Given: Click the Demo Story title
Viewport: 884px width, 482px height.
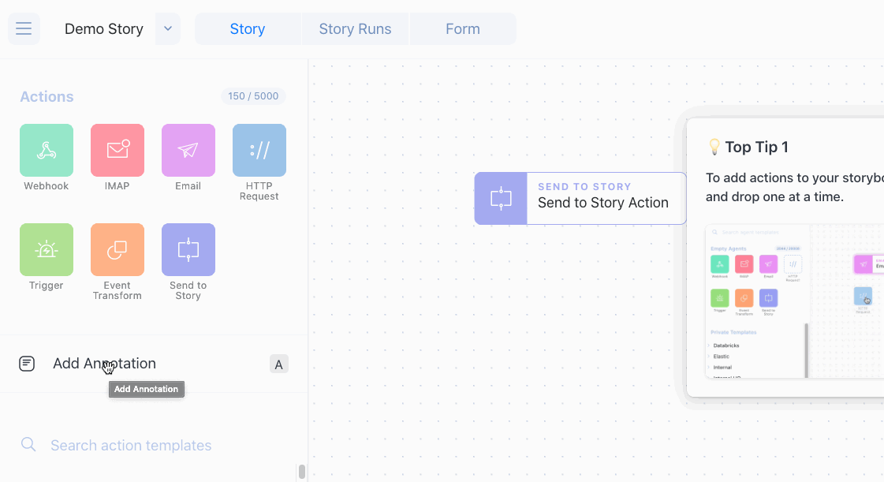Looking at the screenshot, I should pyautogui.click(x=104, y=29).
